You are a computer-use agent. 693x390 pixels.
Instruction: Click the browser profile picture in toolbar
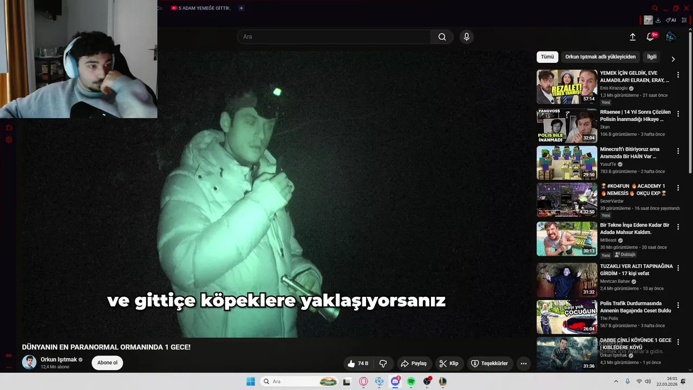648,20
